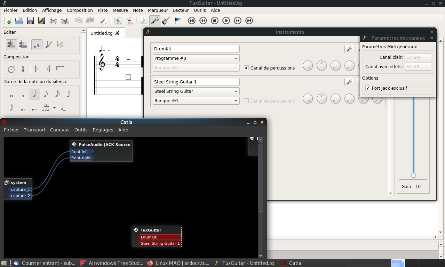Open DrumKit channel settings wrench button
This screenshot has height=267, width=445.
(349, 49)
